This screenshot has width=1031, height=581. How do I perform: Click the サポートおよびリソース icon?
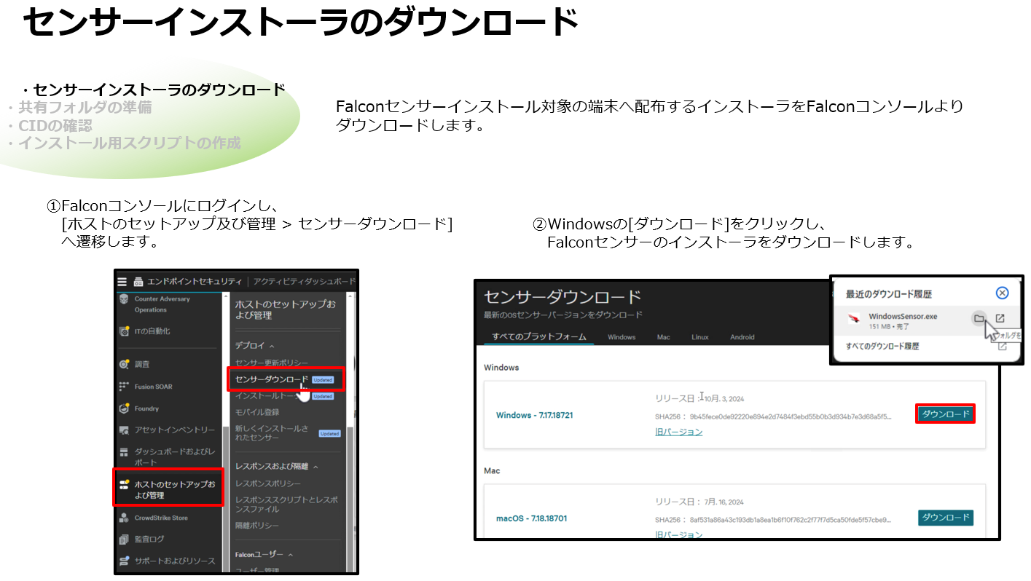pyautogui.click(x=123, y=561)
